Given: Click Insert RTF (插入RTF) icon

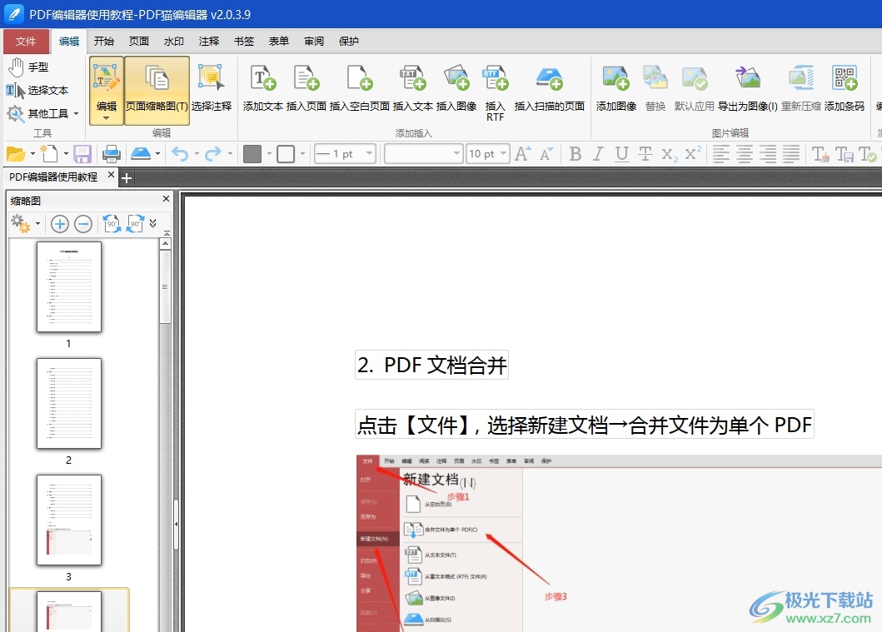Looking at the screenshot, I should click(495, 92).
